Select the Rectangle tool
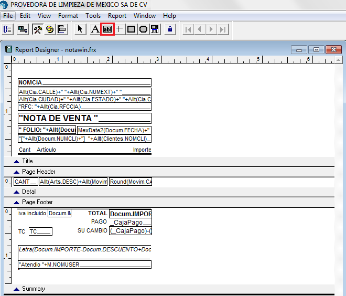 [131, 29]
